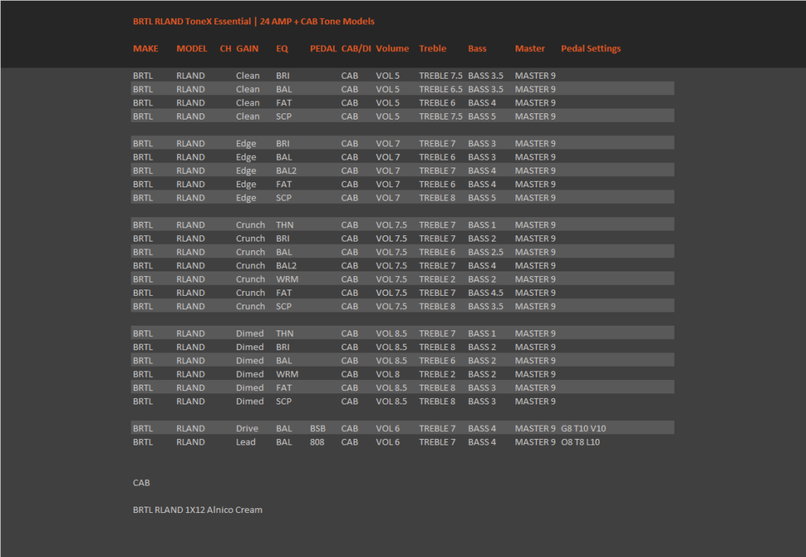Click the Bass column header
The height and width of the screenshot is (557, 806).
[x=477, y=48]
